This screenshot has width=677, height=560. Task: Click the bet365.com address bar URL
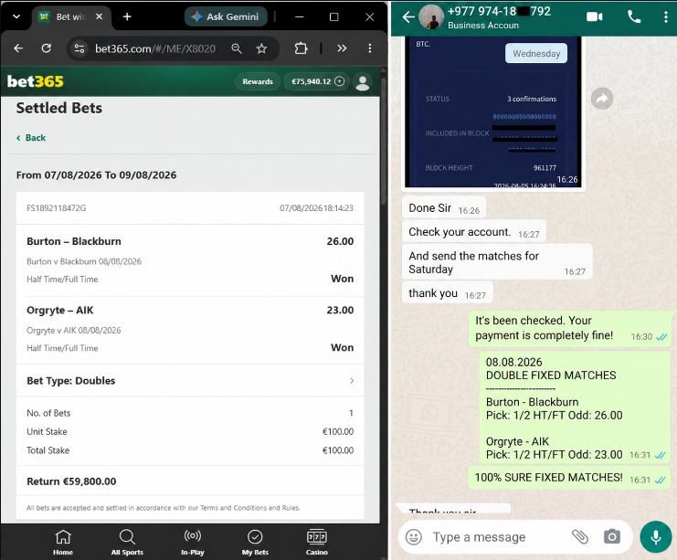(x=155, y=48)
